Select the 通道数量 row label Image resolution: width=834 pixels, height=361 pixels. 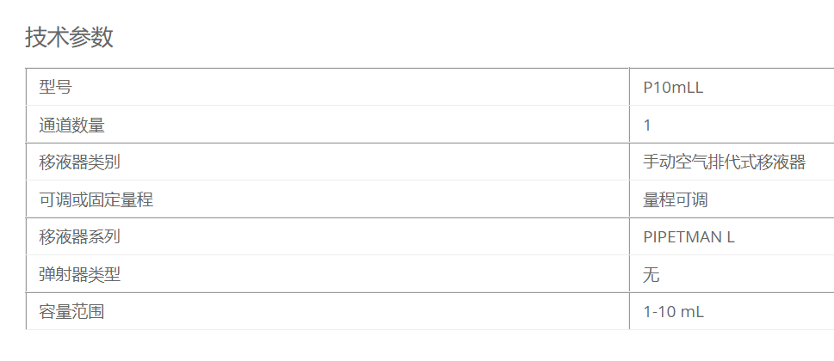[71, 125]
